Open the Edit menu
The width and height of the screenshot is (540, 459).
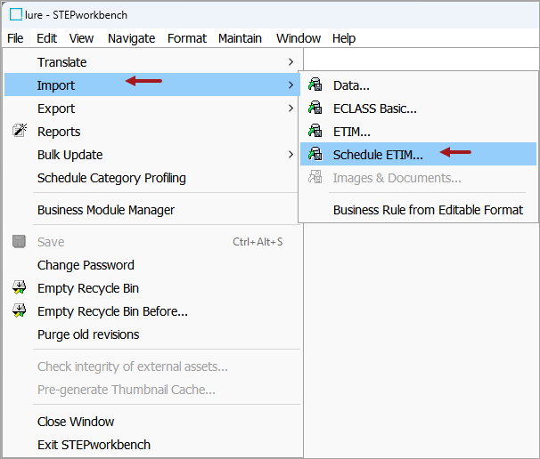[x=47, y=38]
